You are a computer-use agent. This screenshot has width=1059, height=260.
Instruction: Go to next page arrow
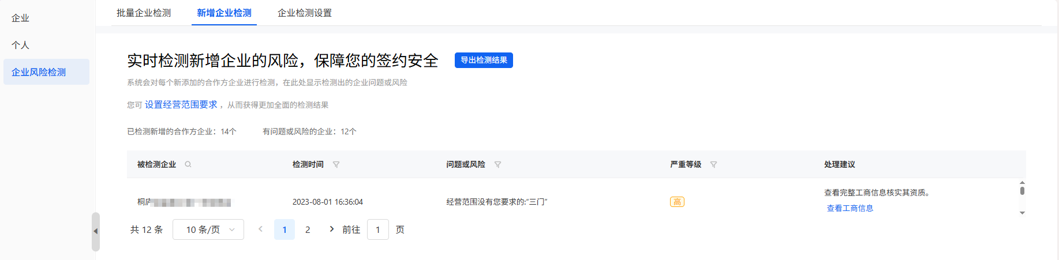point(331,229)
